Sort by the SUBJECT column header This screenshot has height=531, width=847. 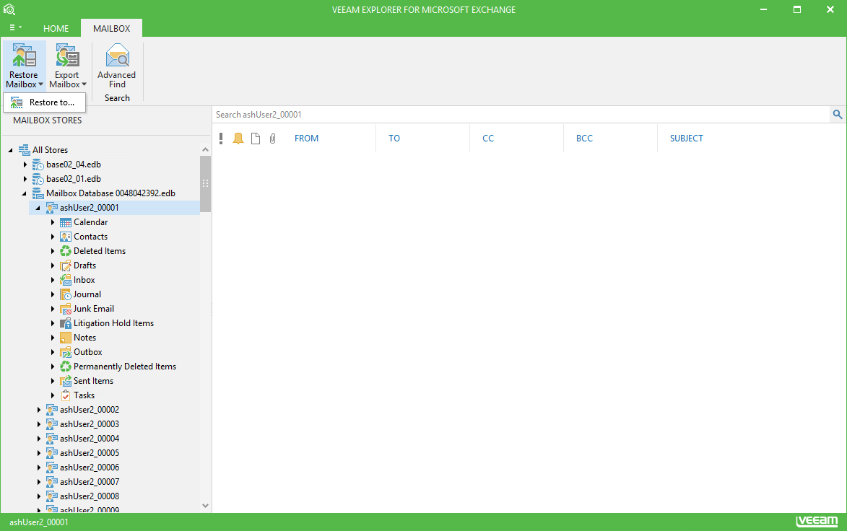pos(687,139)
